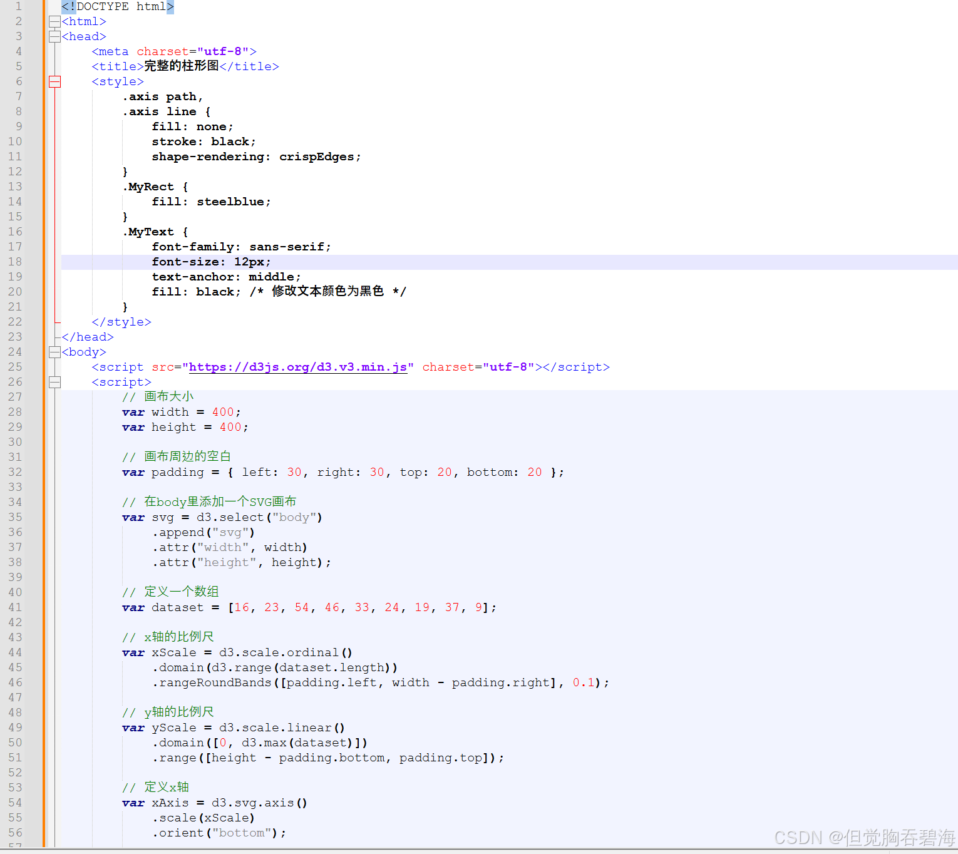Click the '.MyText {' selector
This screenshot has height=854, width=958.
point(155,232)
